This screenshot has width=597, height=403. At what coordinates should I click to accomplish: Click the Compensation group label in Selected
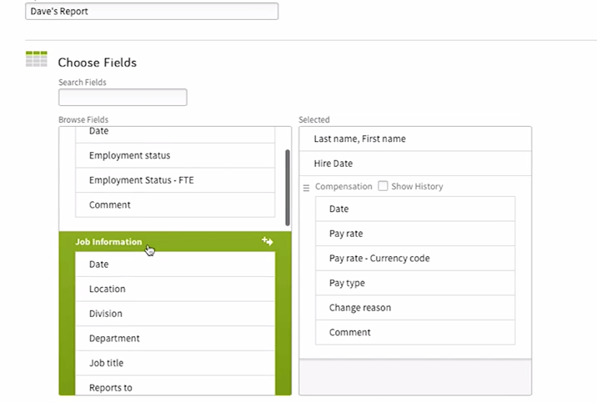pyautogui.click(x=344, y=186)
